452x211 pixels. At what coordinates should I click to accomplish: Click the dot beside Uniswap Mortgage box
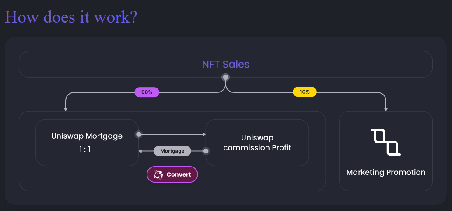(139, 134)
